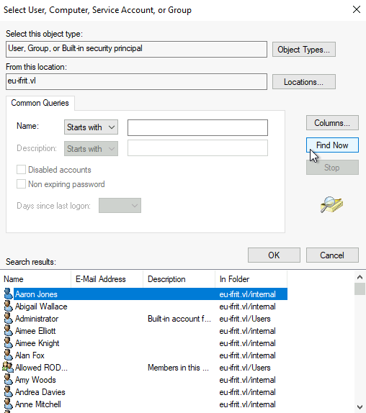366x413 pixels.
Task: Click Administrator's eu-ifrit.vl/Users folder cell
Action: tap(245, 319)
